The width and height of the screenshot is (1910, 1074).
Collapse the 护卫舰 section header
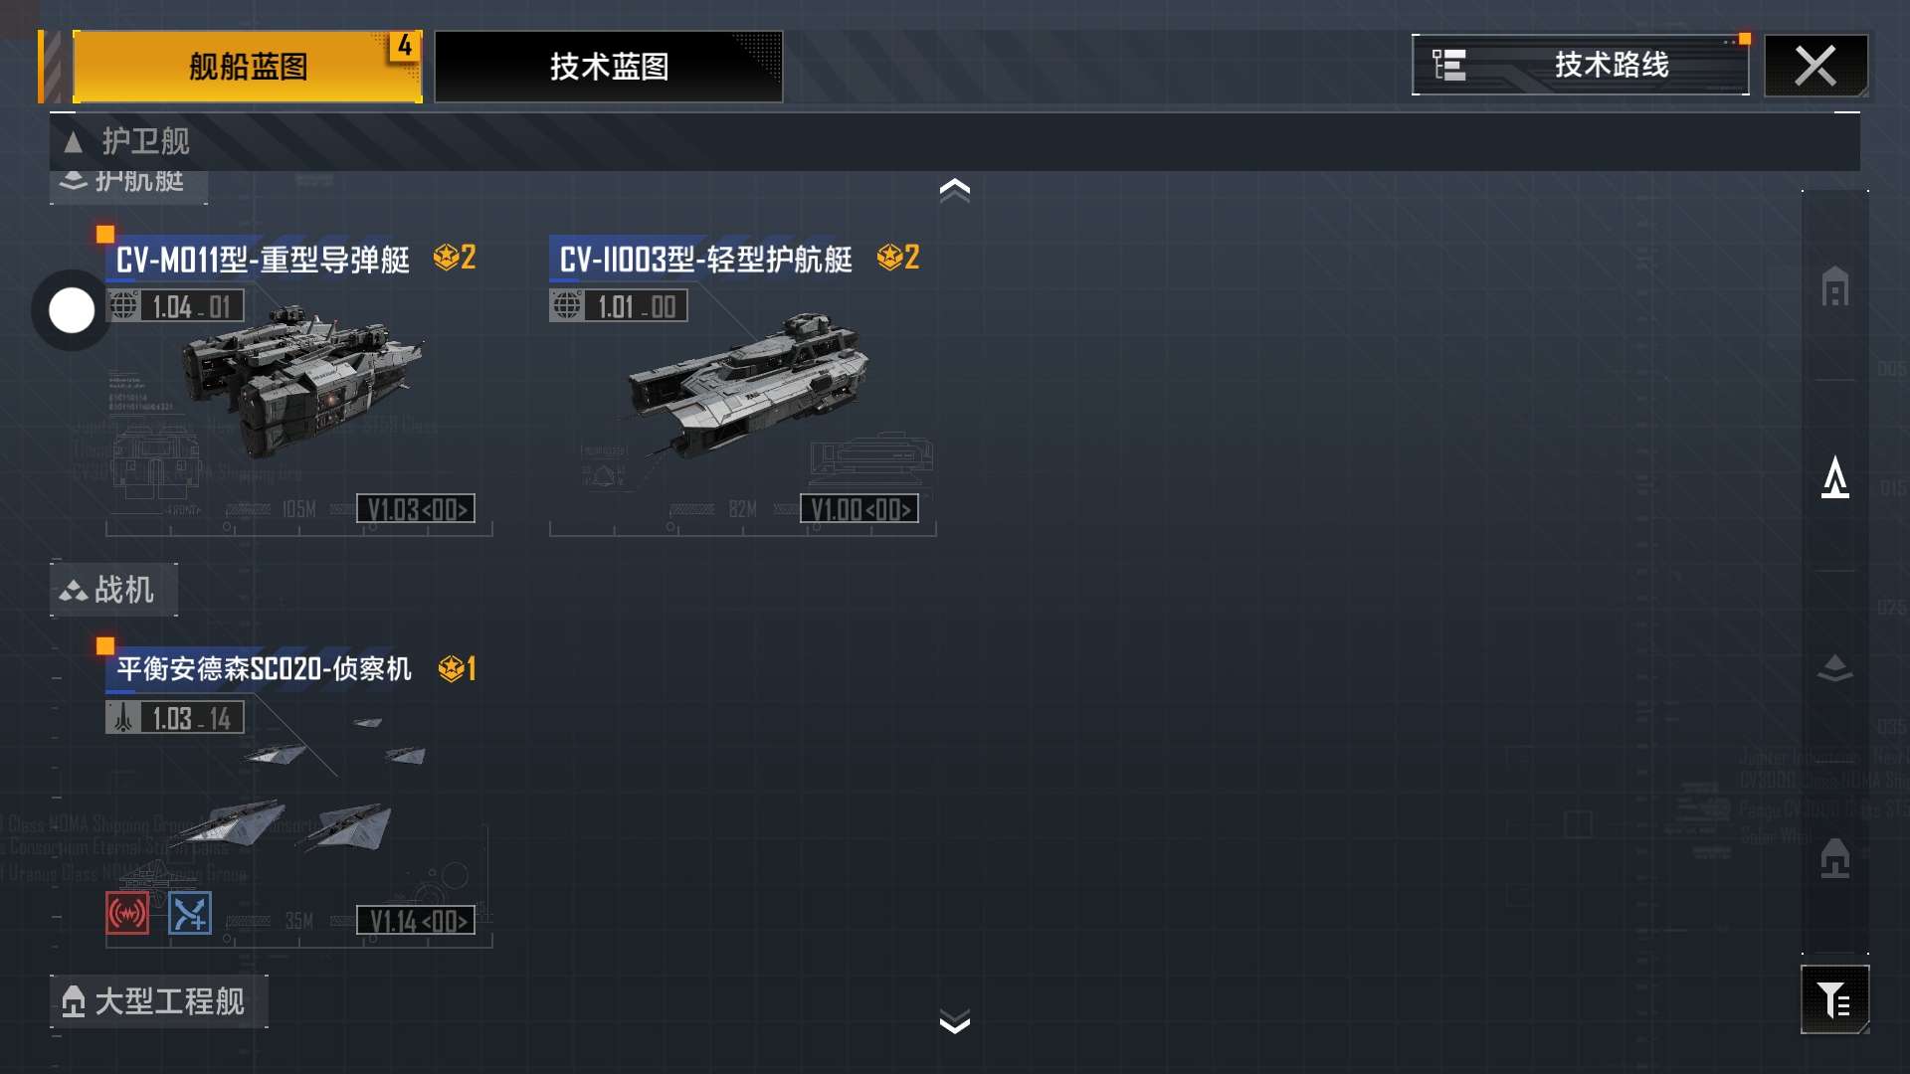pyautogui.click(x=954, y=141)
